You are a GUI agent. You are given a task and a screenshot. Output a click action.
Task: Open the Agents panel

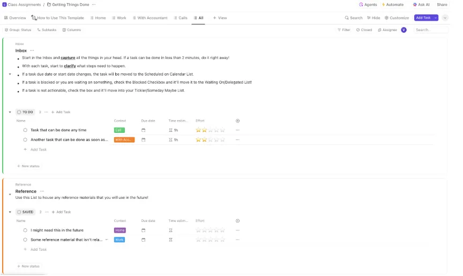(368, 5)
